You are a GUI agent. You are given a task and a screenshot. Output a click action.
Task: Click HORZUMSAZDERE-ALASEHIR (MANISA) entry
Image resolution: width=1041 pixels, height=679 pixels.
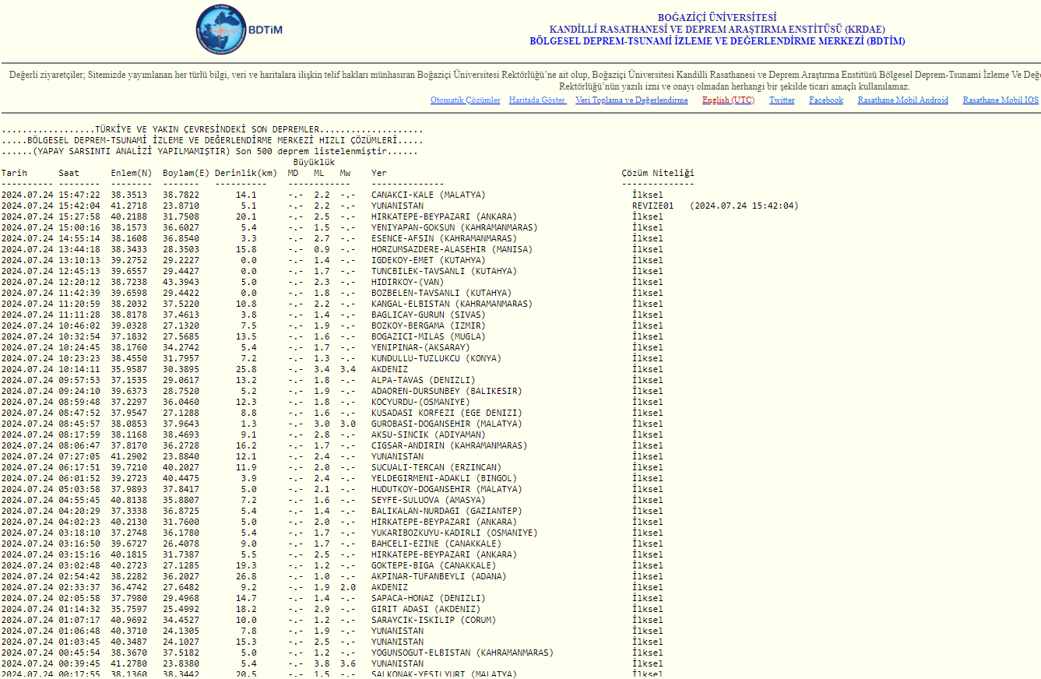click(x=452, y=249)
